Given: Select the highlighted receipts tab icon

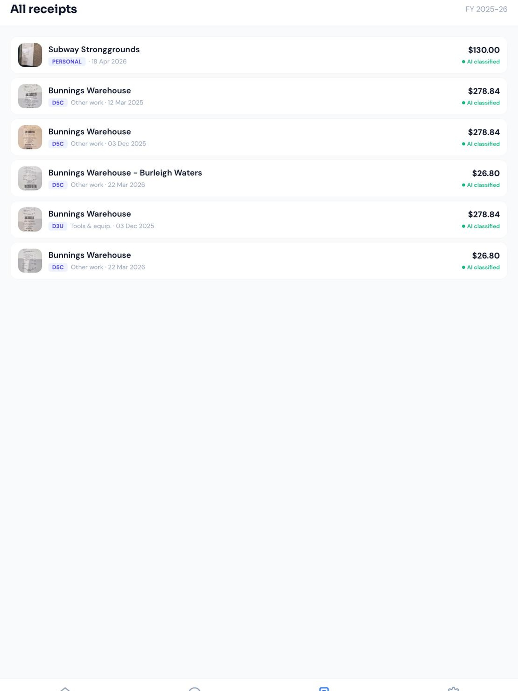Looking at the screenshot, I should (324, 688).
